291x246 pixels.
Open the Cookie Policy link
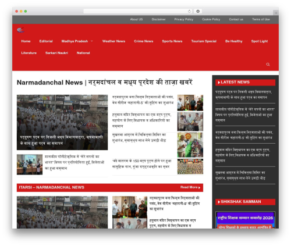pos(211,19)
